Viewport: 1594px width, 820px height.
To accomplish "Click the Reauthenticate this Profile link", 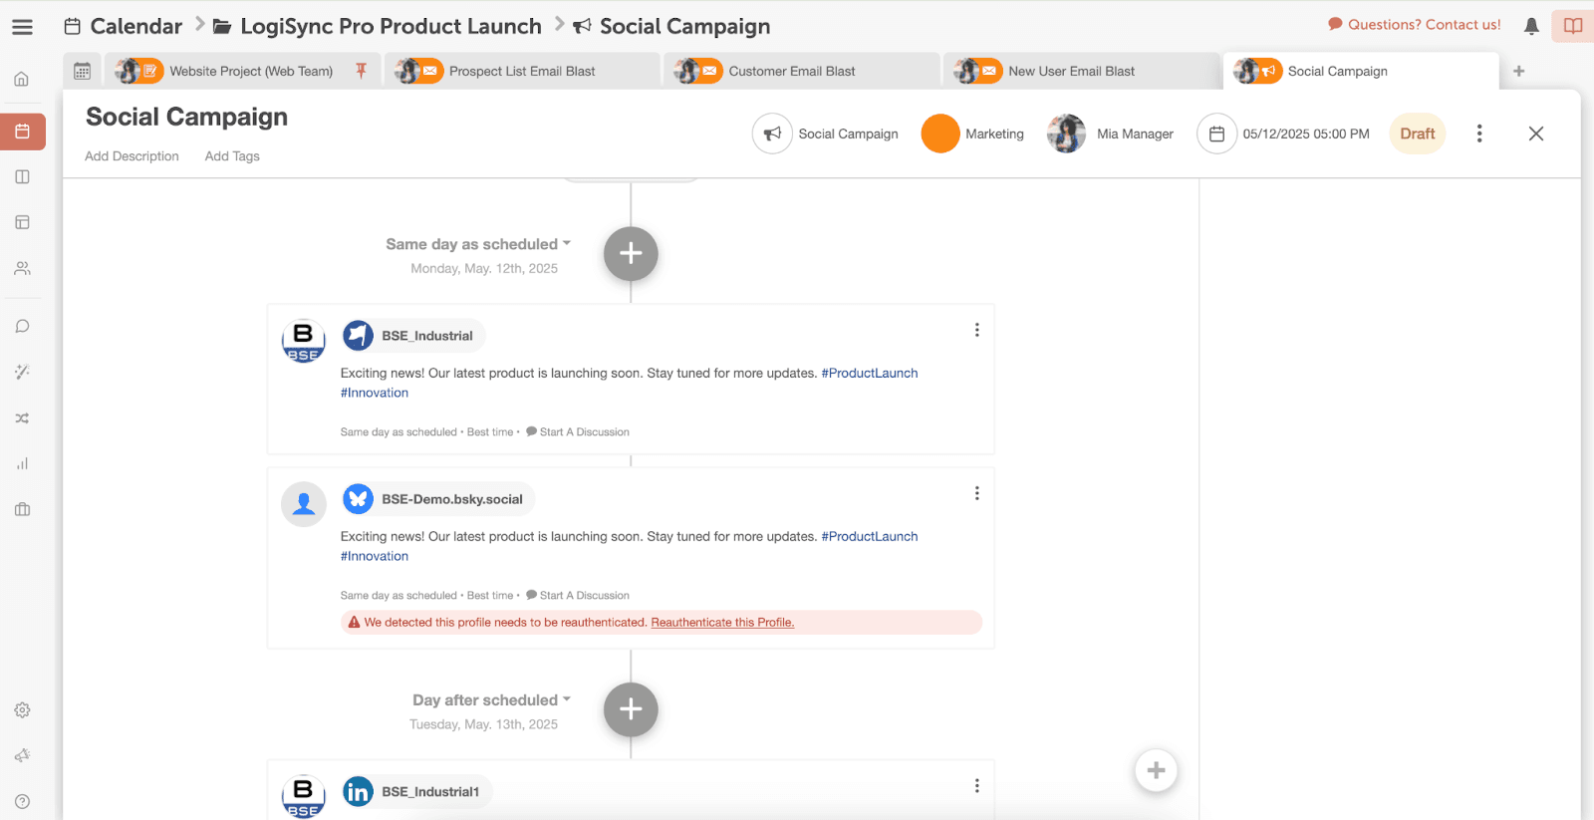I will [722, 623].
